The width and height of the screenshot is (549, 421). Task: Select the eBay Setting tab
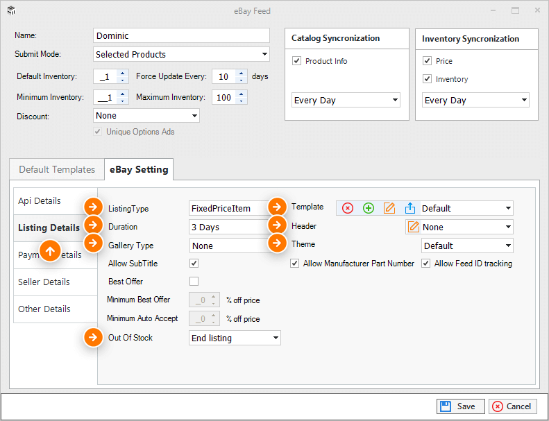[x=139, y=169]
